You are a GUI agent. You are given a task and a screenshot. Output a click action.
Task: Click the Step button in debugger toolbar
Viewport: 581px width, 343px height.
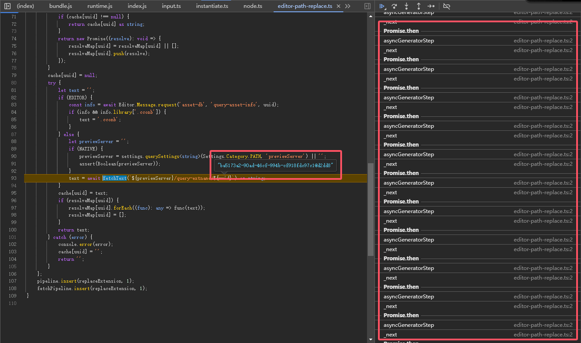coord(431,6)
